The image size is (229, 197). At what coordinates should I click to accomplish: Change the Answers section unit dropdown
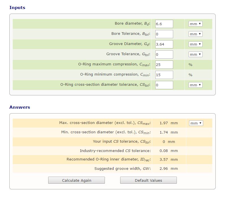[196, 123]
